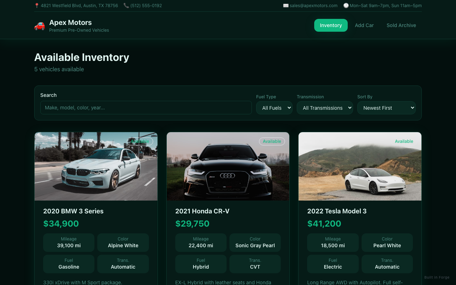Click the Mon–Sat 9am–7pm hours text

386,6
